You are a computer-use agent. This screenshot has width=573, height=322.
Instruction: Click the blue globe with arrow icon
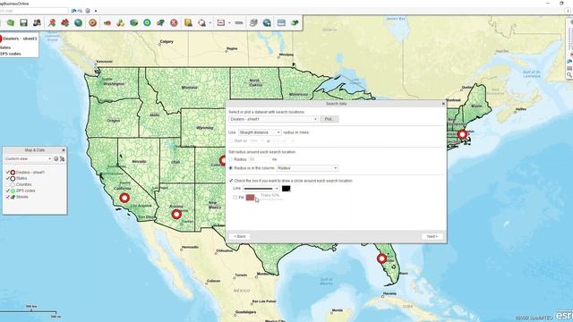(267, 22)
